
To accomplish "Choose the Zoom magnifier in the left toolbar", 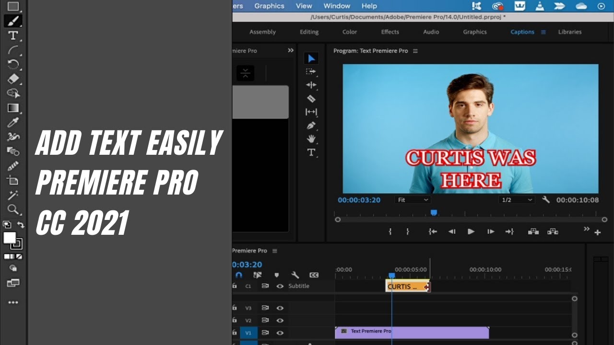I will click(x=13, y=209).
